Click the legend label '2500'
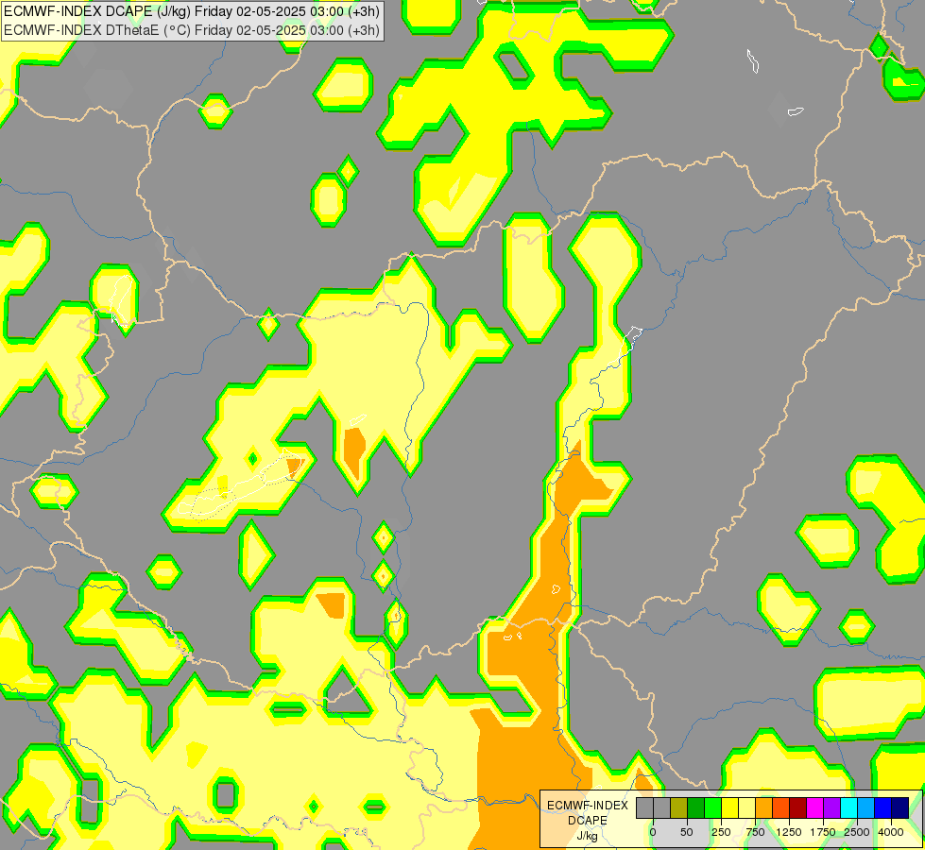925x850 pixels. click(x=857, y=832)
